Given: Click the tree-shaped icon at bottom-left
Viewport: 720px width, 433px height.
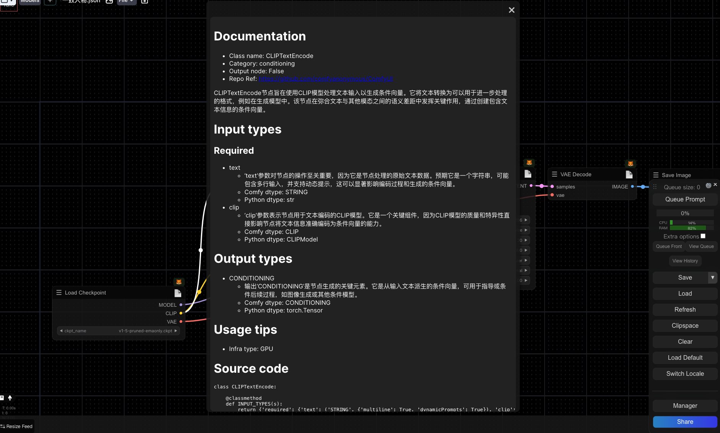Looking at the screenshot, I should point(10,398).
